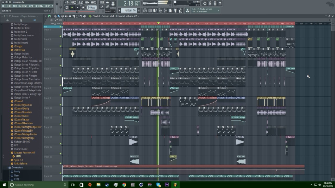The height and width of the screenshot is (188, 335).
Task: Collapse the Generators folder in browser
Action: tap(18, 168)
